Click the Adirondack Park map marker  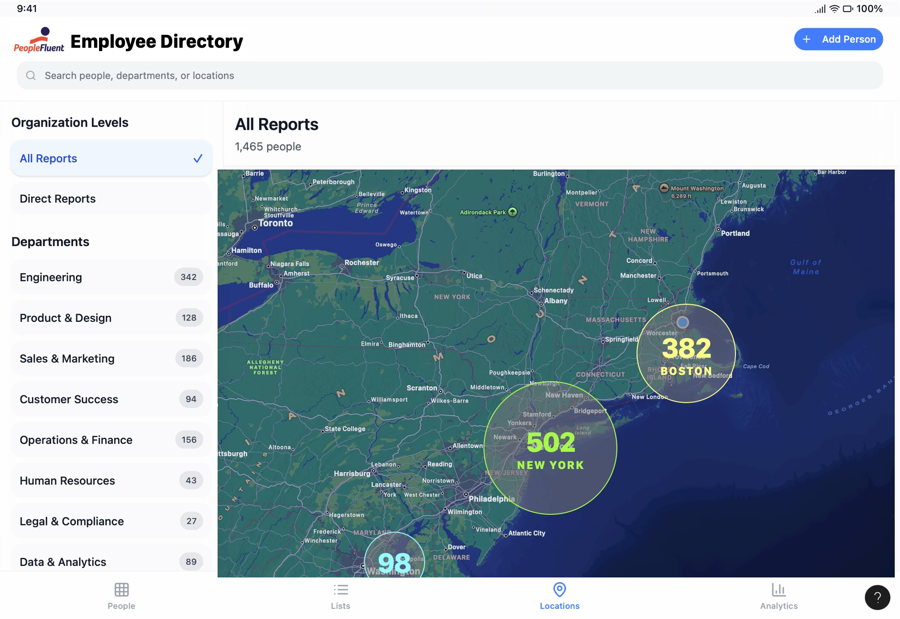513,212
